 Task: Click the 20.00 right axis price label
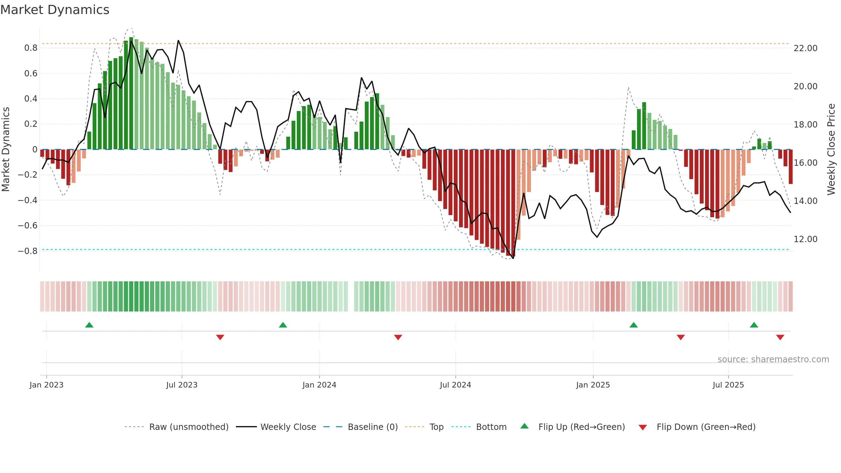click(806, 86)
